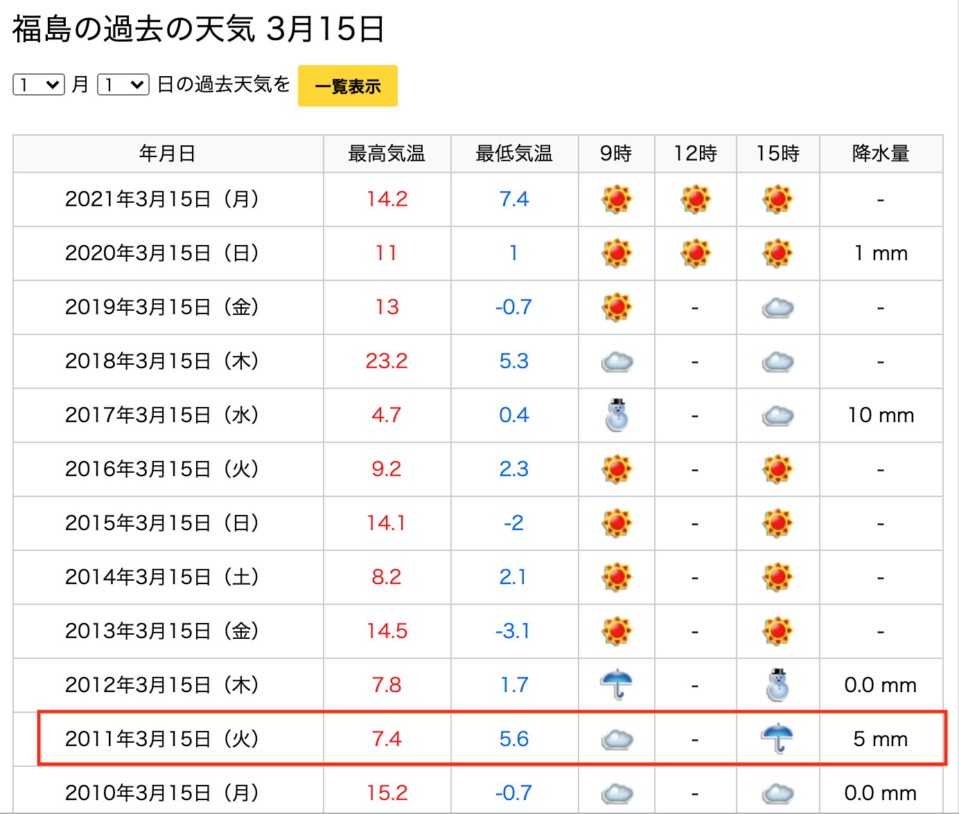Click the 最低気温 column header
The width and height of the screenshot is (959, 814).
coord(514,154)
